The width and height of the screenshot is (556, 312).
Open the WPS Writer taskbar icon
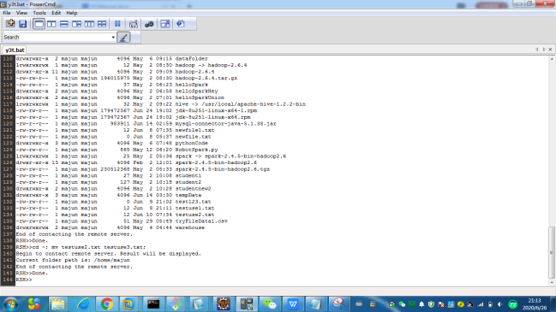pyautogui.click(x=293, y=303)
